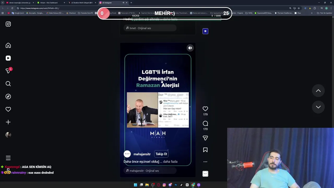Open Notifications heart in sidebar
This screenshot has width=334, height=188.
point(8,109)
